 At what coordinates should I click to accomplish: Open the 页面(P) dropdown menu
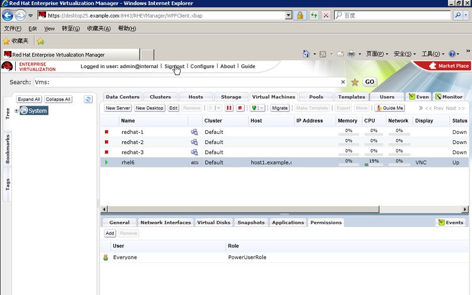(377, 54)
